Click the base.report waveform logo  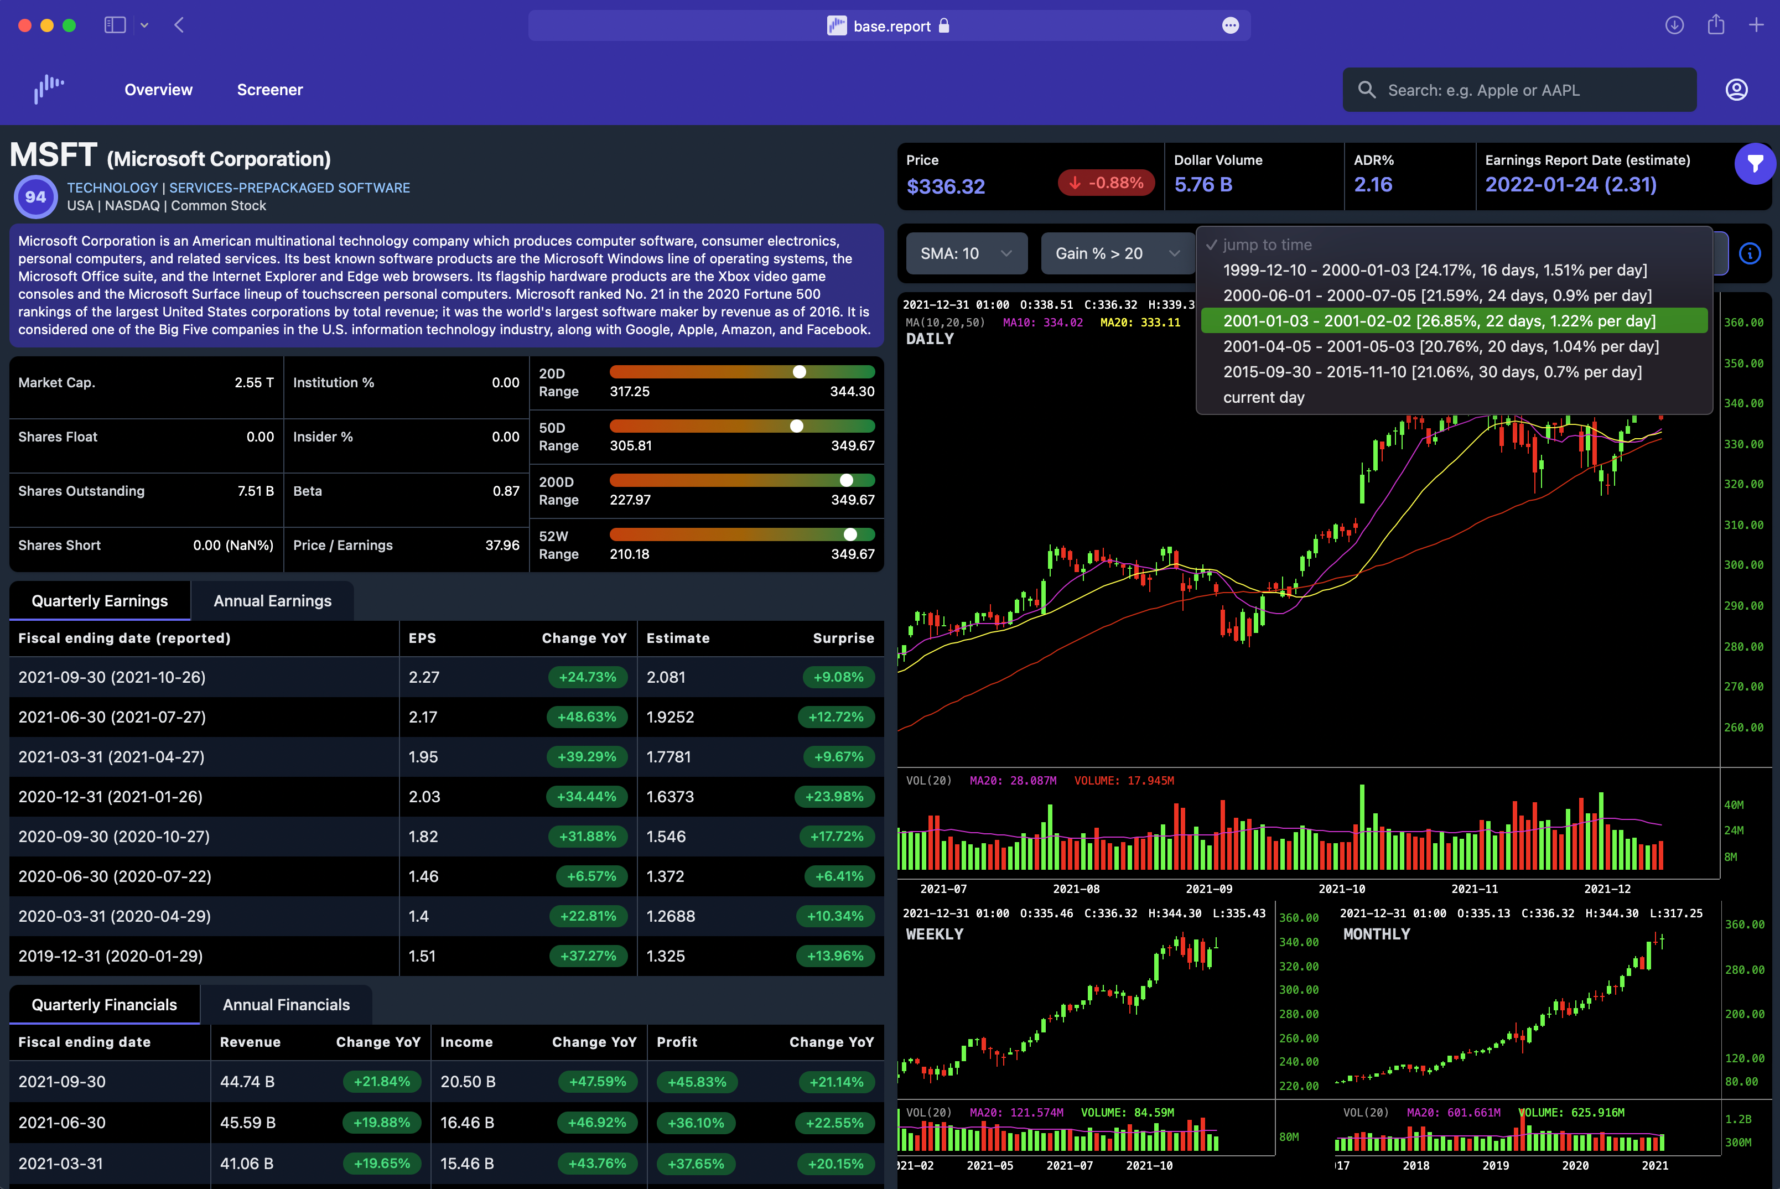click(x=49, y=89)
